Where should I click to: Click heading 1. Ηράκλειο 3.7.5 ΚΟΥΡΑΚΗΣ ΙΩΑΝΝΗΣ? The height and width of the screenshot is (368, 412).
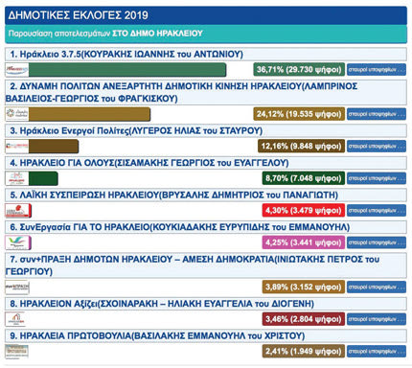[x=206, y=55]
